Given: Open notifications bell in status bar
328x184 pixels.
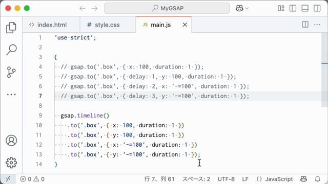Looking at the screenshot, I should [318, 179].
